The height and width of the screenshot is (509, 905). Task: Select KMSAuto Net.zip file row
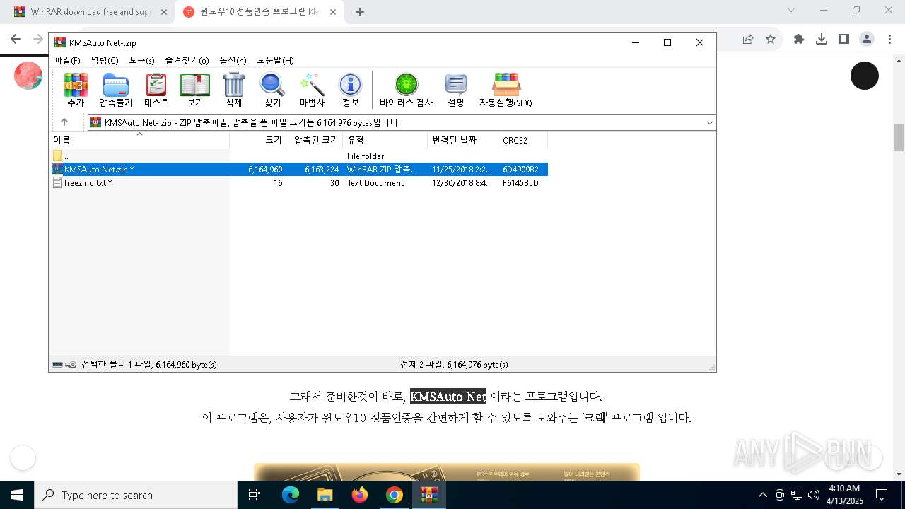[298, 170]
